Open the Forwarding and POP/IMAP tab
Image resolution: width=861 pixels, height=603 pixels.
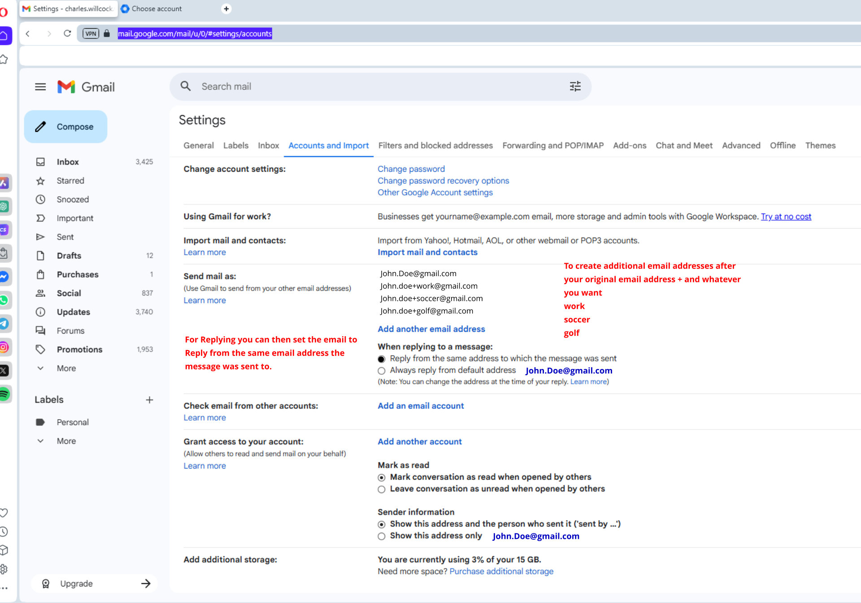[552, 146]
